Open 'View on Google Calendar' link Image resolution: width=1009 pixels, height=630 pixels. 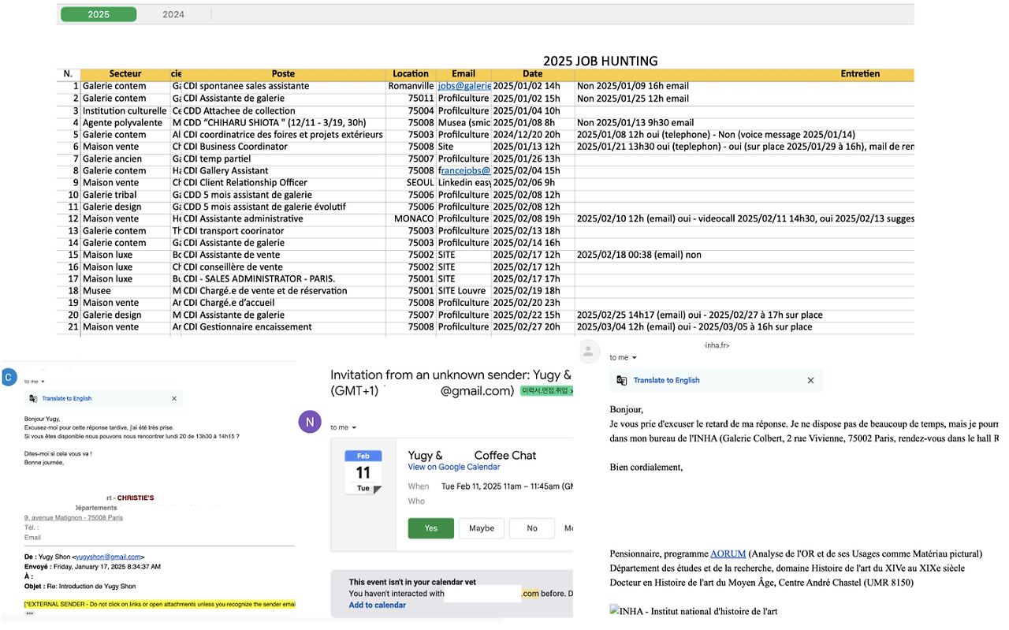[454, 467]
